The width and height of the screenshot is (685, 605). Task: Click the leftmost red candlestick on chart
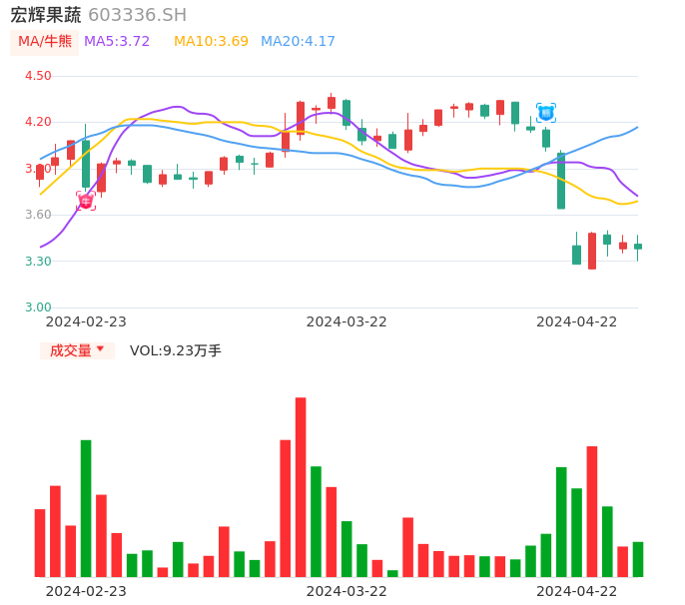[x=40, y=172]
